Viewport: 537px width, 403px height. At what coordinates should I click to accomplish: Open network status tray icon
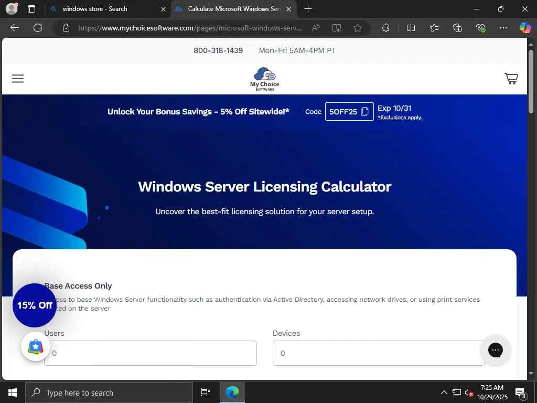(457, 393)
